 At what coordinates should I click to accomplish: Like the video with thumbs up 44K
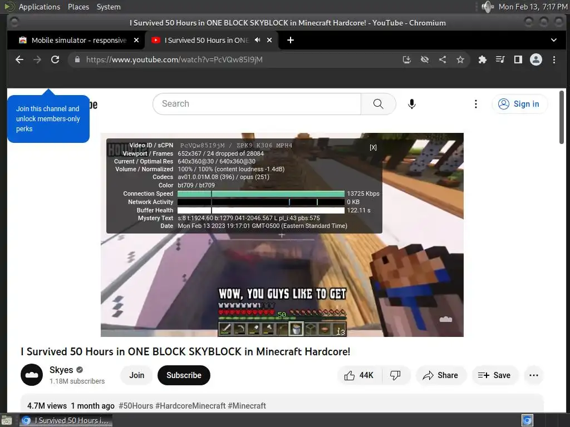(359, 375)
